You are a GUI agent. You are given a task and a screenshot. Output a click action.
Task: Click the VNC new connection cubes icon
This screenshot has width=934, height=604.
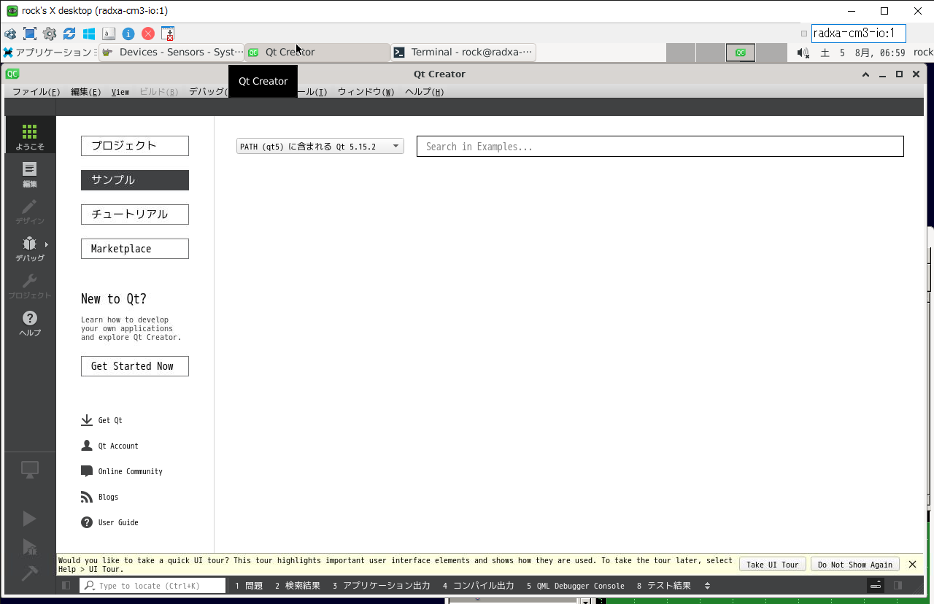pyautogui.click(x=10, y=34)
